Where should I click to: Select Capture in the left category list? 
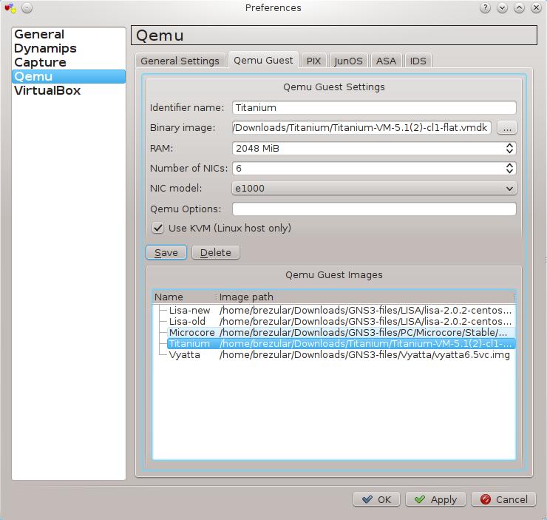[x=69, y=62]
